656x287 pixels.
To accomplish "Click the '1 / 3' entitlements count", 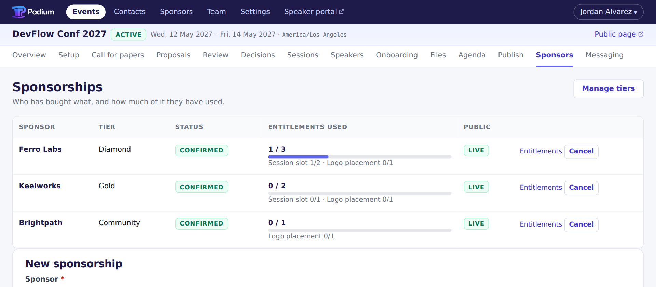I will pos(277,149).
